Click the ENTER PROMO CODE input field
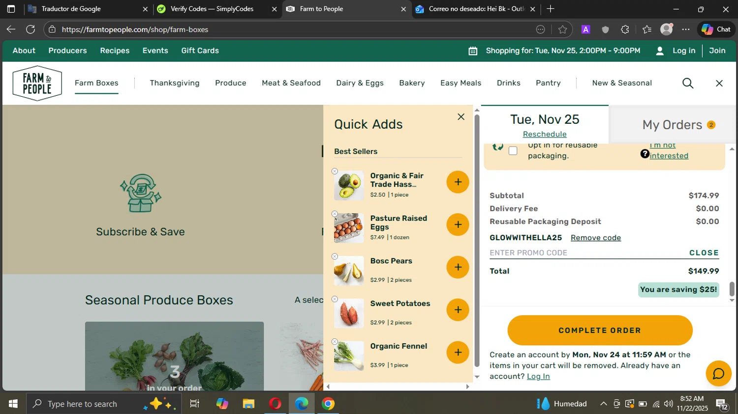Image resolution: width=738 pixels, height=414 pixels. (585, 253)
